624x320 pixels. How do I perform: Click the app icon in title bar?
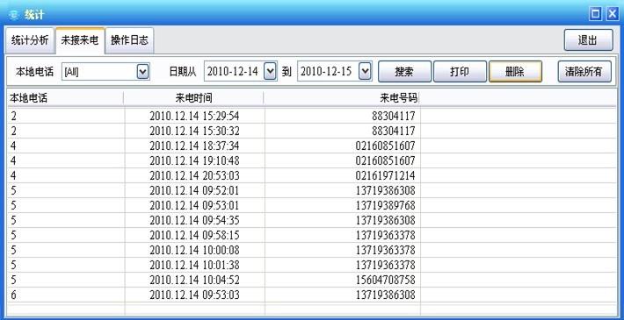14,15
